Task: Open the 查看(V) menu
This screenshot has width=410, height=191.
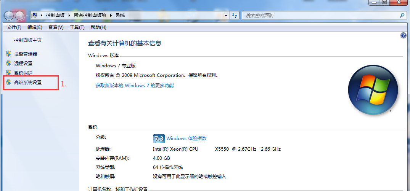Action: (x=56, y=27)
